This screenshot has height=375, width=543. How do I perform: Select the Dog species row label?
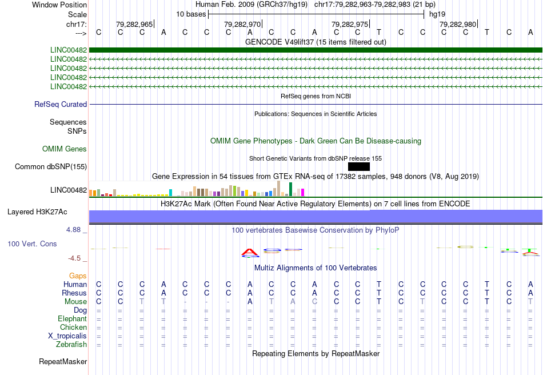[x=81, y=310]
